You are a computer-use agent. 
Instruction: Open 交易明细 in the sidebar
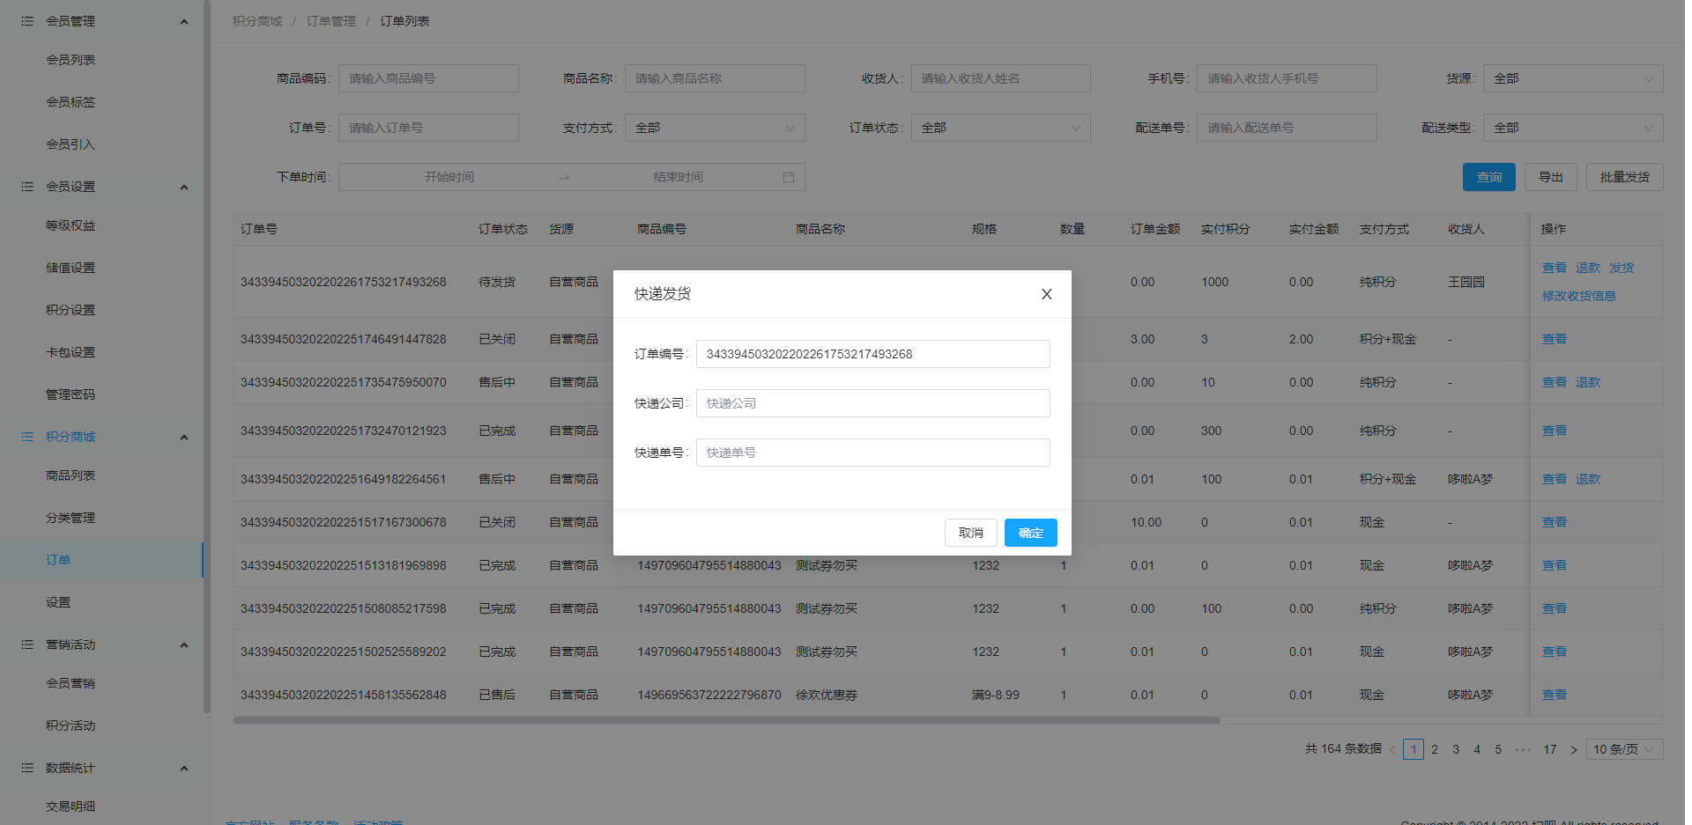tap(70, 807)
